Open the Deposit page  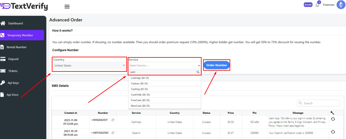click(13, 59)
